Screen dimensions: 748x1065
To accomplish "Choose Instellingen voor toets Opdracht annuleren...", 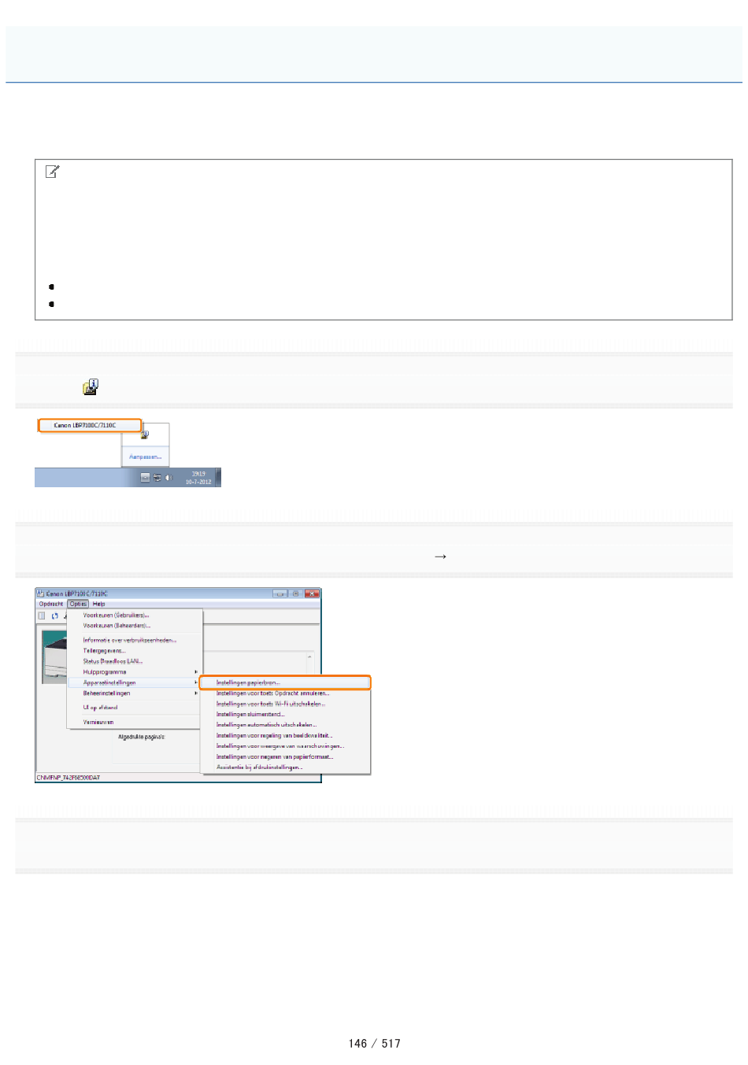I will pos(285,693).
